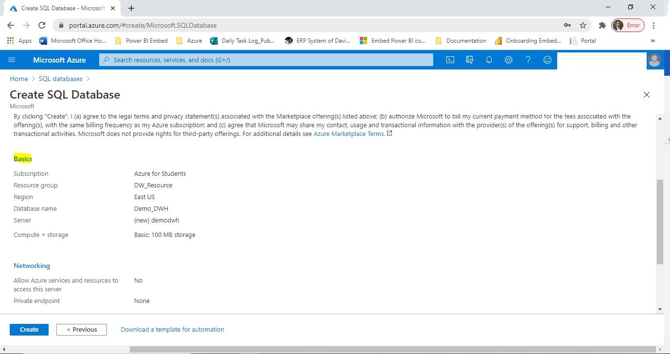This screenshot has height=354, width=670.
Task: Open Power BI Embed bookmark folder
Action: click(x=141, y=41)
